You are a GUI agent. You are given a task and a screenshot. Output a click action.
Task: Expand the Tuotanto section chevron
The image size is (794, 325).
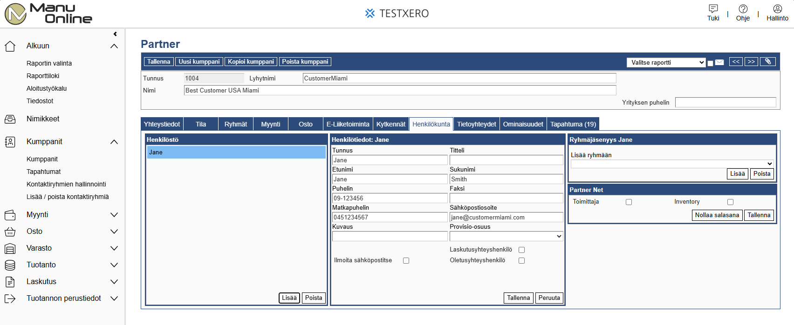(x=114, y=265)
